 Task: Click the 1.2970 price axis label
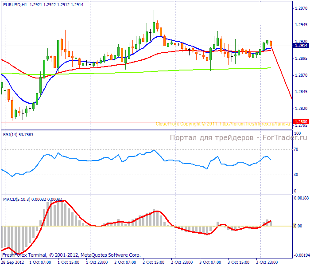301,8
